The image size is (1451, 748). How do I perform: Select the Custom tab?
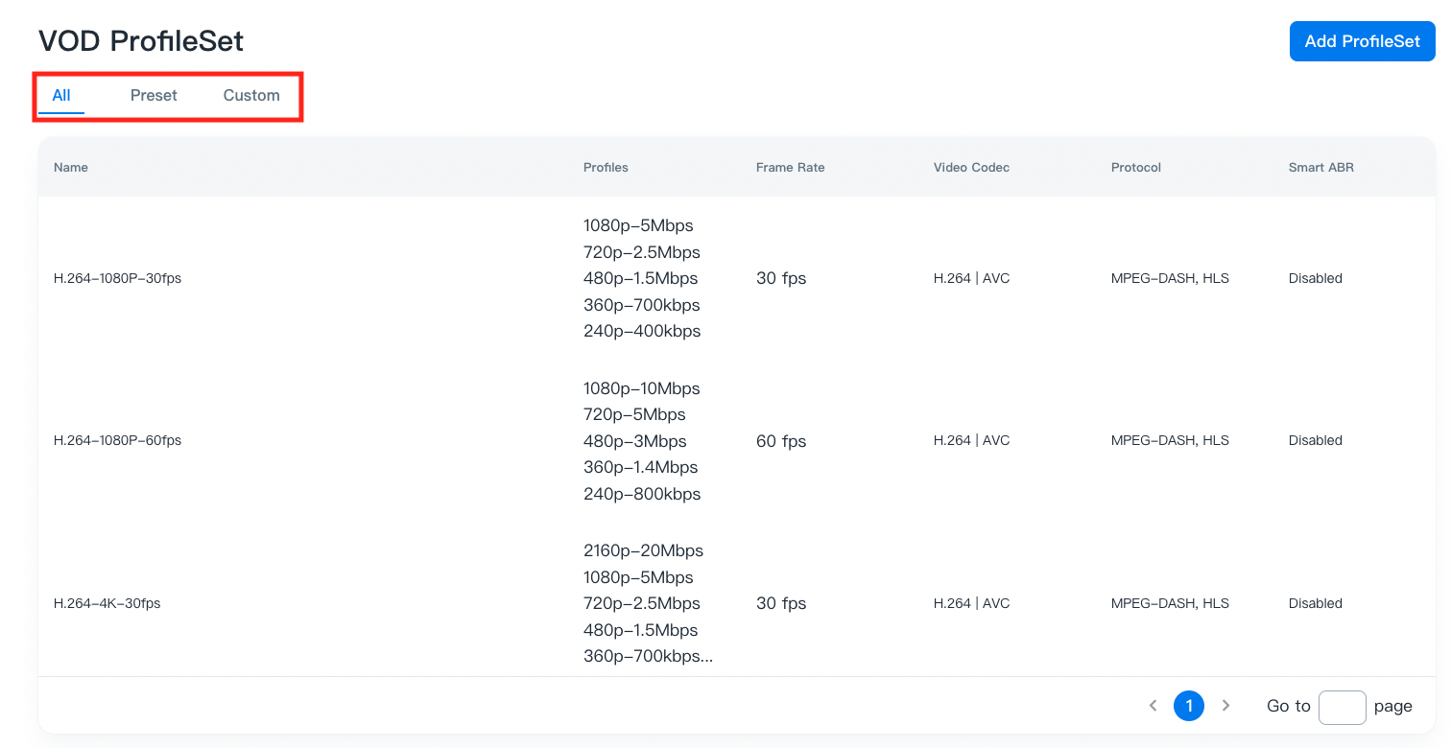(x=251, y=96)
